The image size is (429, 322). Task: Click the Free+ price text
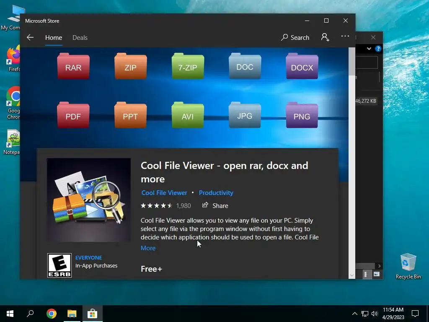(151, 269)
